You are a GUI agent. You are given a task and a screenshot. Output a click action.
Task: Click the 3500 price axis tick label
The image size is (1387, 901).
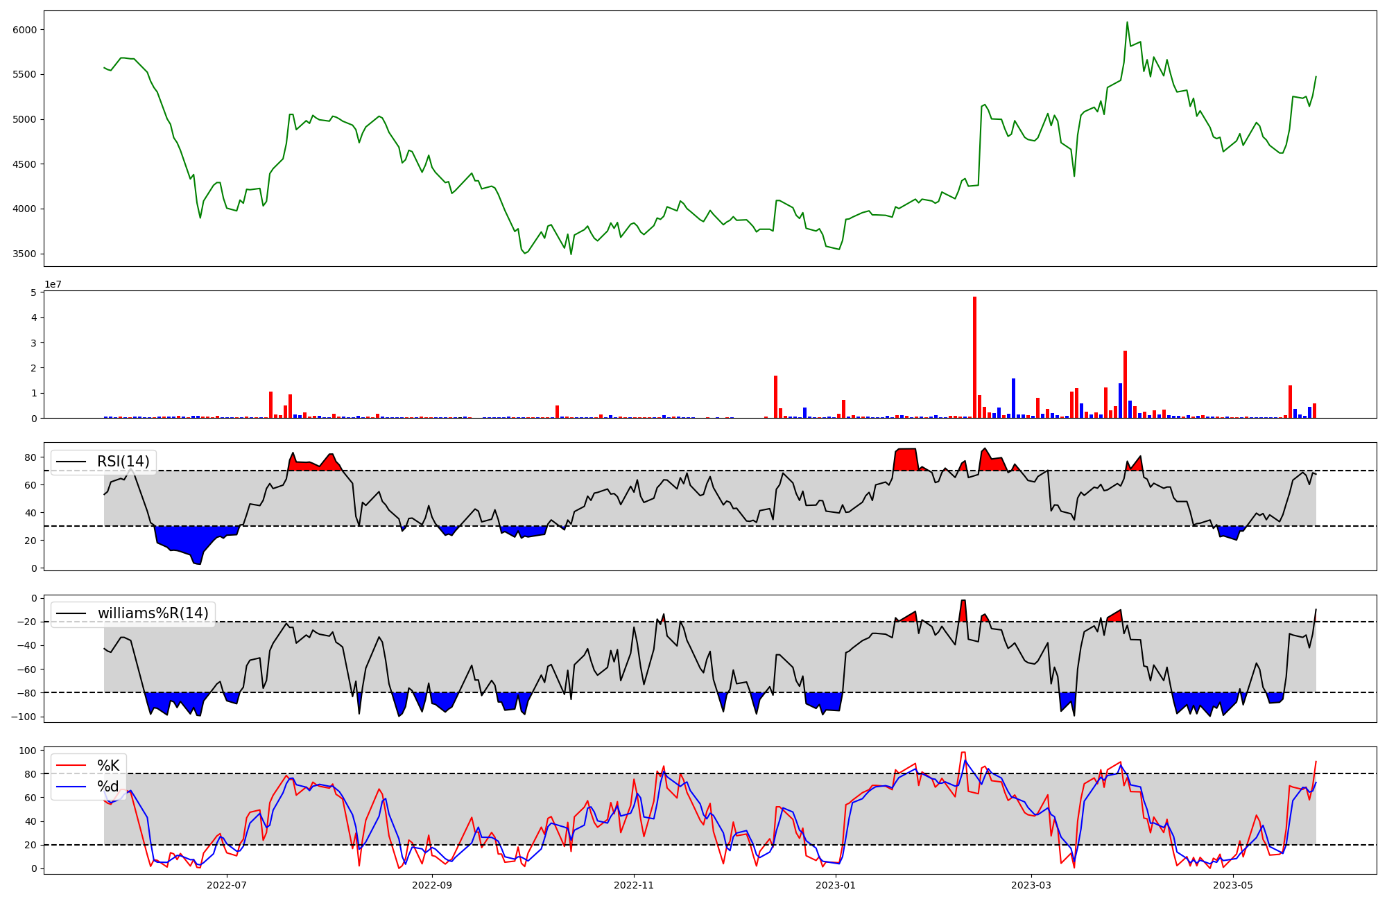(x=24, y=254)
